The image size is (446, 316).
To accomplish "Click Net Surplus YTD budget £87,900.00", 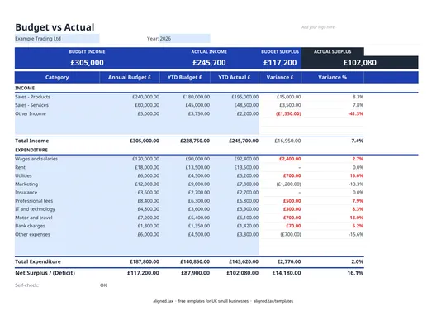I will click(196, 273).
